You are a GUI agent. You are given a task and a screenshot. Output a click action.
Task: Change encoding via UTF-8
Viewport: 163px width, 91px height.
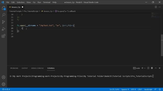pos(133,89)
